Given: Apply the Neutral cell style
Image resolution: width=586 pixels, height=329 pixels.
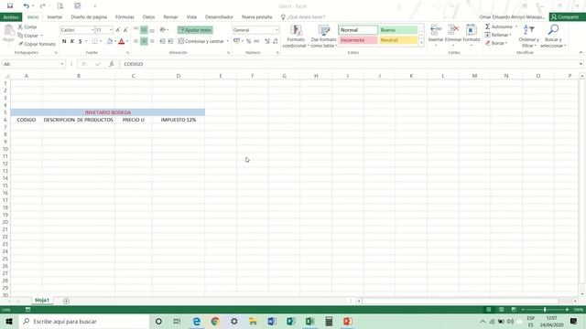Looking at the screenshot, I should (x=398, y=40).
